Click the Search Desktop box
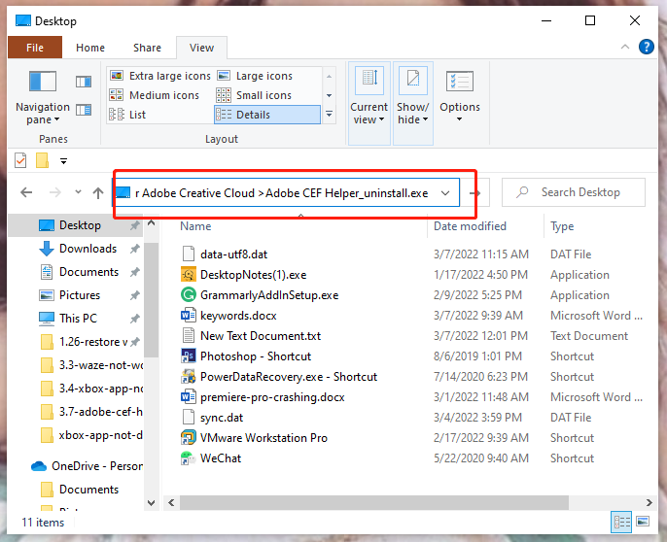This screenshot has width=667, height=542. point(574,192)
